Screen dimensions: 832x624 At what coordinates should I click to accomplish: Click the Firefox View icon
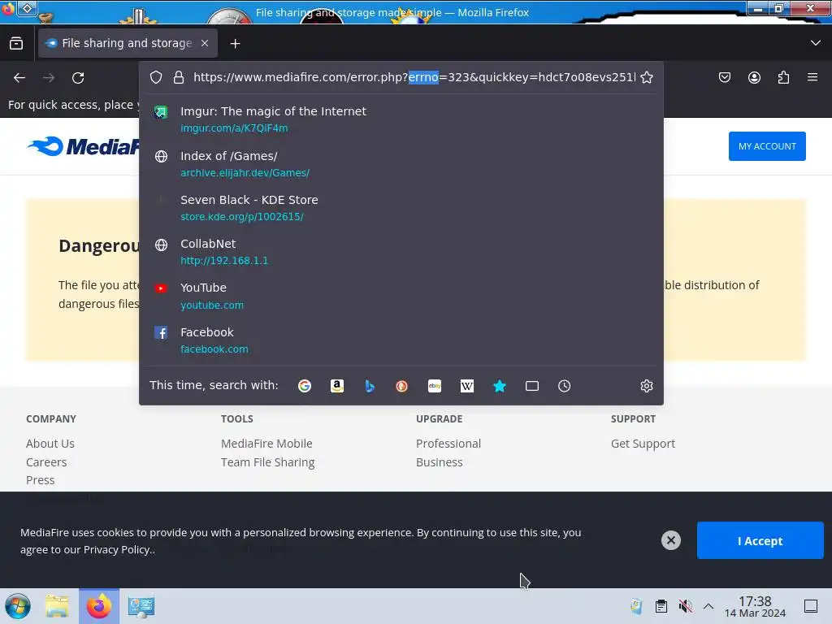(x=16, y=44)
